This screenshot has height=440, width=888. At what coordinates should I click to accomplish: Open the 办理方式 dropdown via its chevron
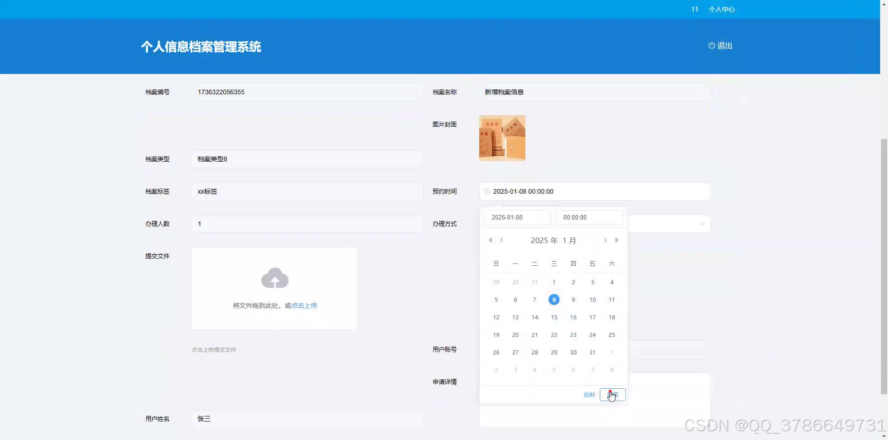pyautogui.click(x=703, y=224)
